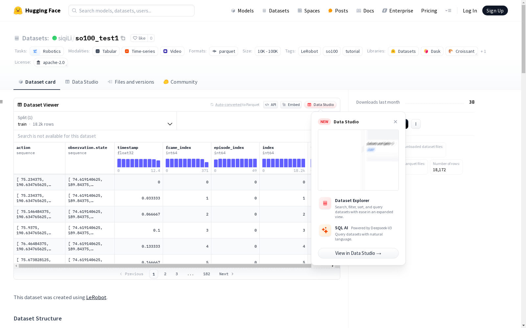Select the tutorial tag
Screen dimensions: 526x328
352,51
